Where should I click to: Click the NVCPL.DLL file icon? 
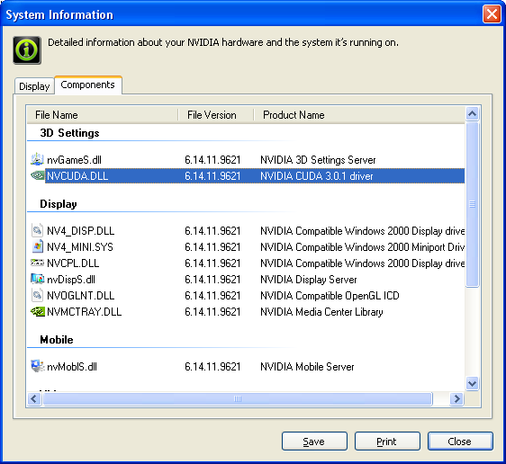click(37, 263)
